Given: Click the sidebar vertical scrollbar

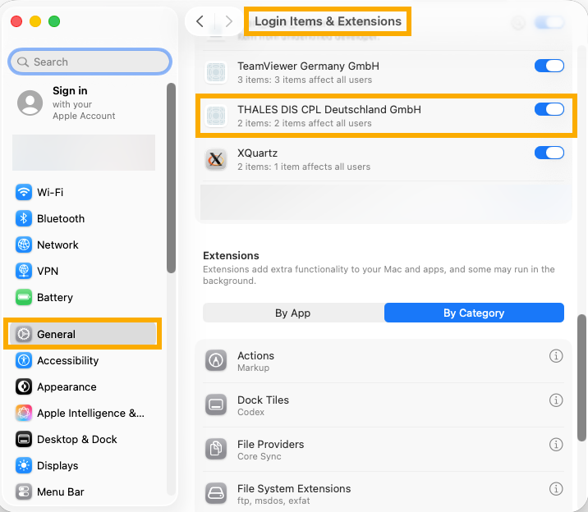Looking at the screenshot, I should coord(171,178).
